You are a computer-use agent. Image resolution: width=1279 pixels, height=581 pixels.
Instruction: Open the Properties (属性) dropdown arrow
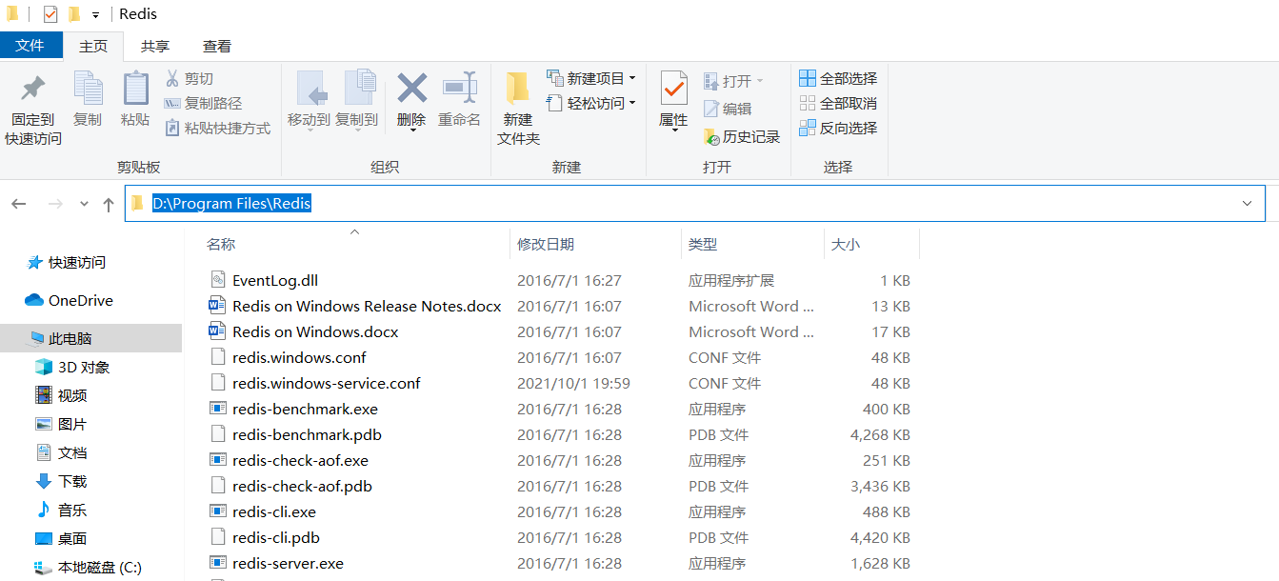[674, 130]
